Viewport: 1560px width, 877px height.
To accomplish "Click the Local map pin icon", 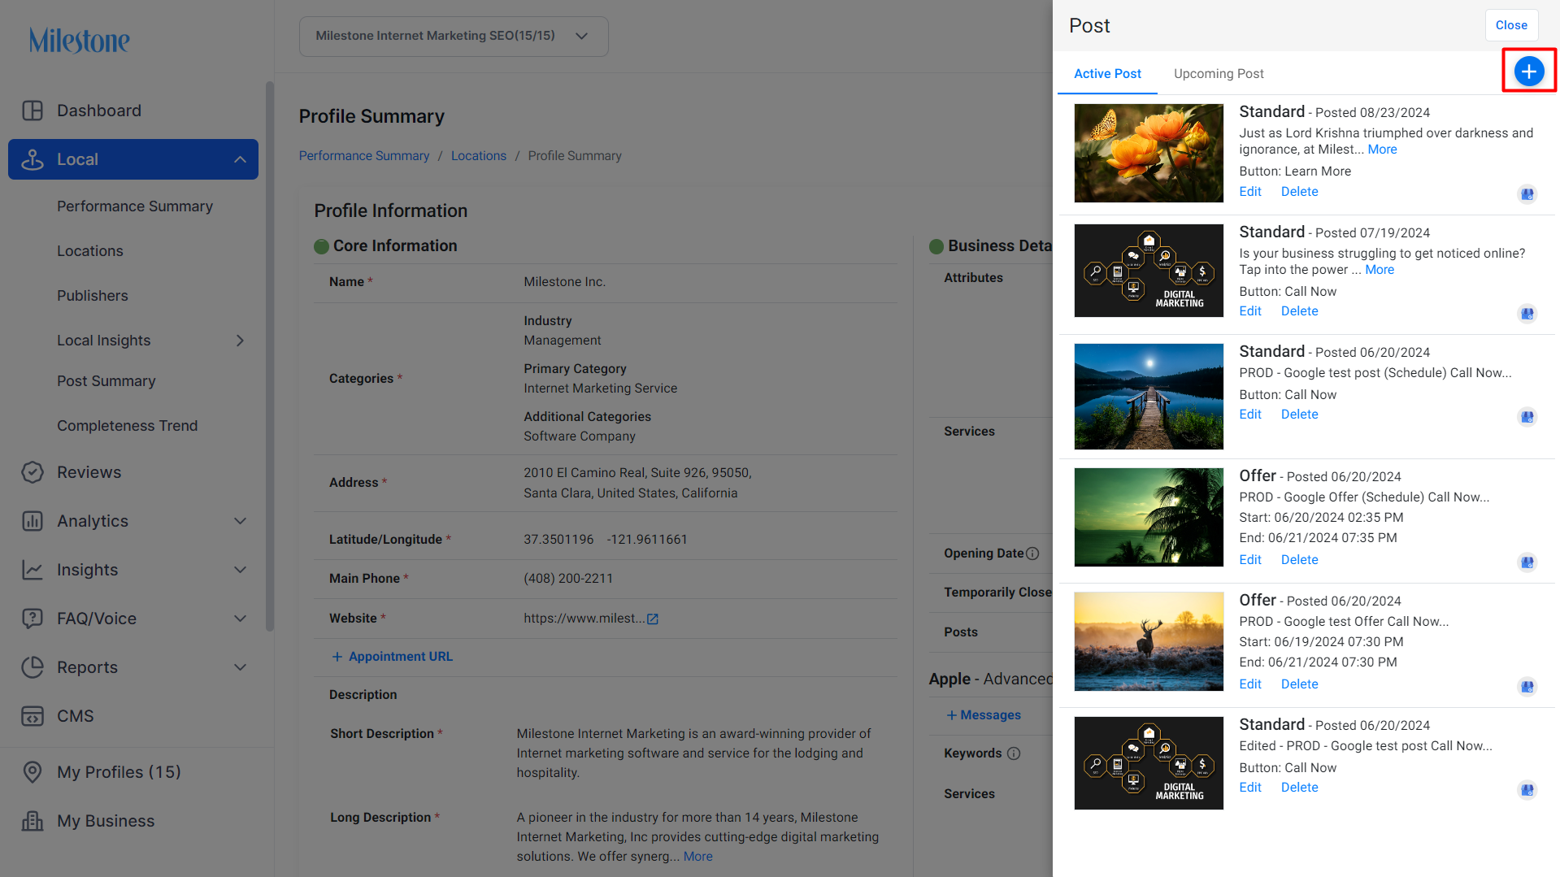I will 33,159.
